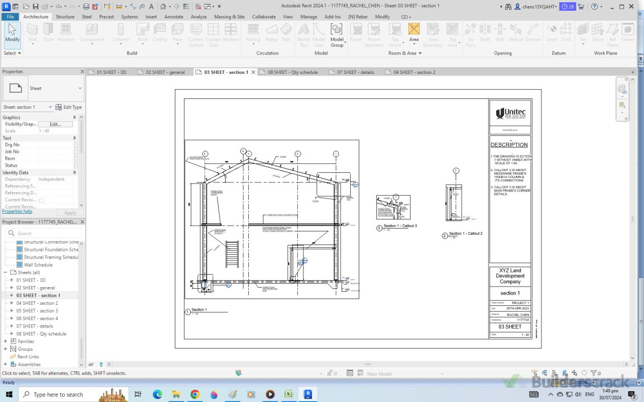Open the Annotate ribbon tab
Image resolution: width=644 pixels, height=402 pixels.
point(174,16)
